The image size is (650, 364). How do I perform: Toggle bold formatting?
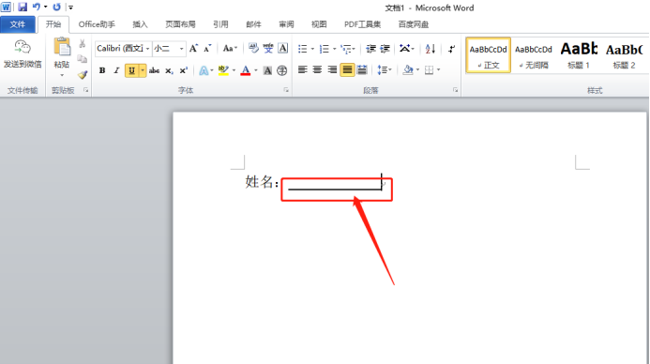102,70
